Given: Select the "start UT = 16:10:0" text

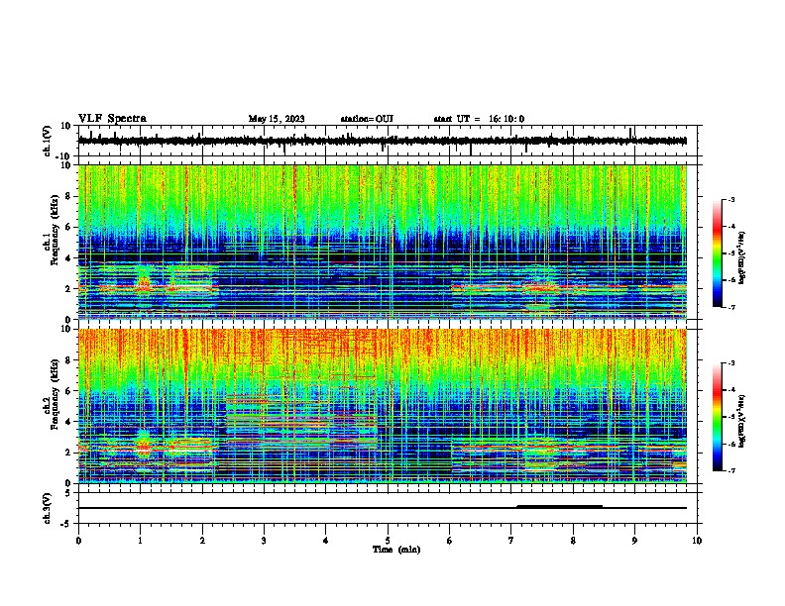Looking at the screenshot, I should point(479,119).
